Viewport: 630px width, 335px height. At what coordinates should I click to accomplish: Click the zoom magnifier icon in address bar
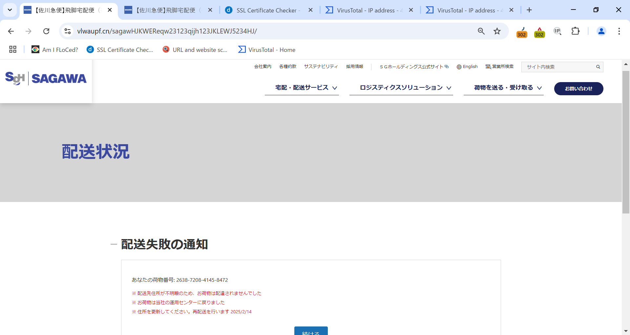(x=481, y=31)
